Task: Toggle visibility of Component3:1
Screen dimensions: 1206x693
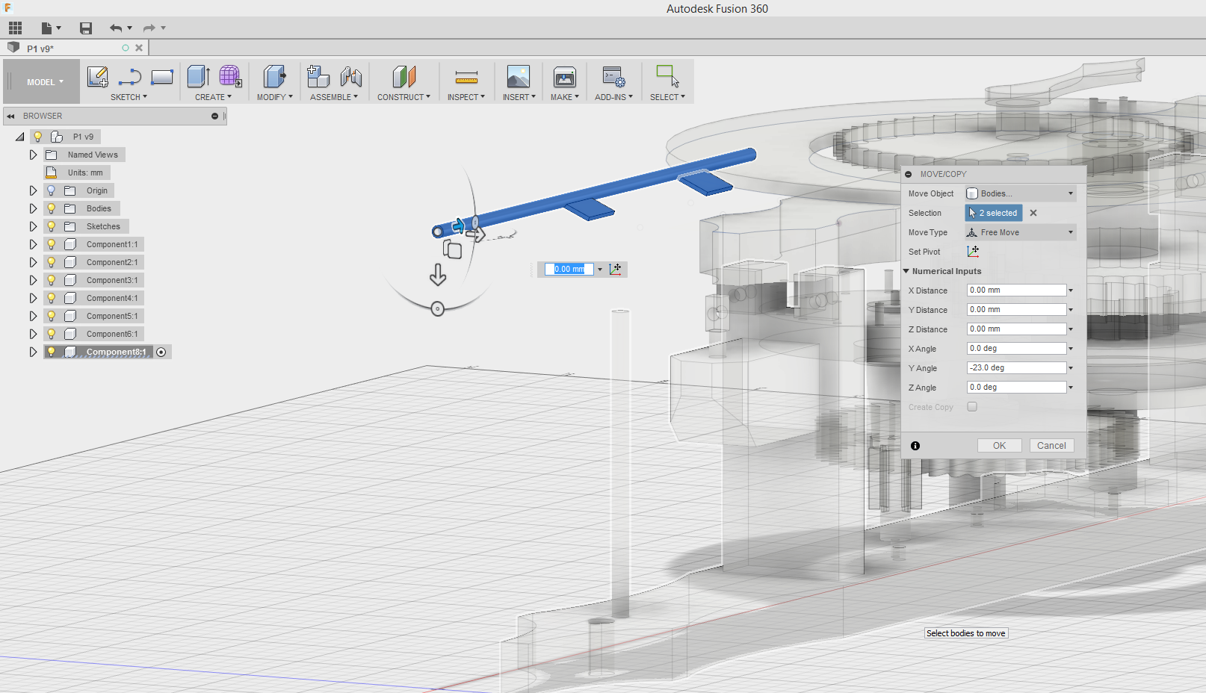Action: (52, 280)
